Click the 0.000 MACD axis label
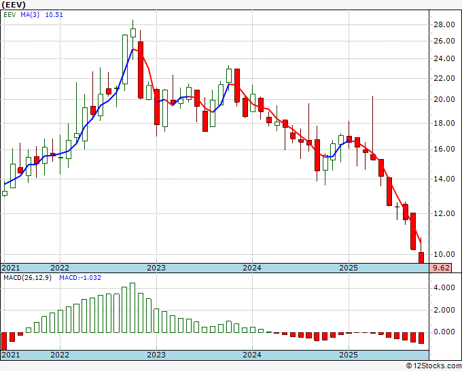This screenshot has width=462, height=371. pyautogui.click(x=444, y=332)
